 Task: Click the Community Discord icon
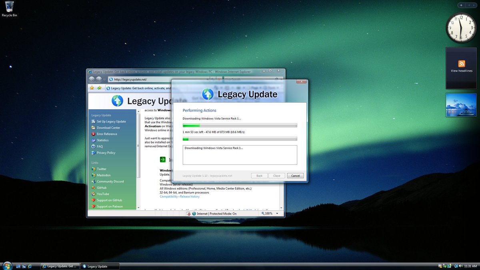(94, 181)
